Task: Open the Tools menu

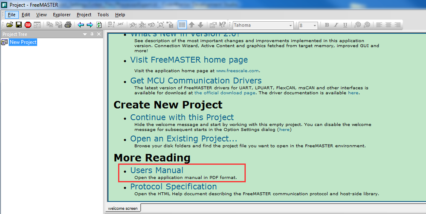Action: pyautogui.click(x=103, y=14)
